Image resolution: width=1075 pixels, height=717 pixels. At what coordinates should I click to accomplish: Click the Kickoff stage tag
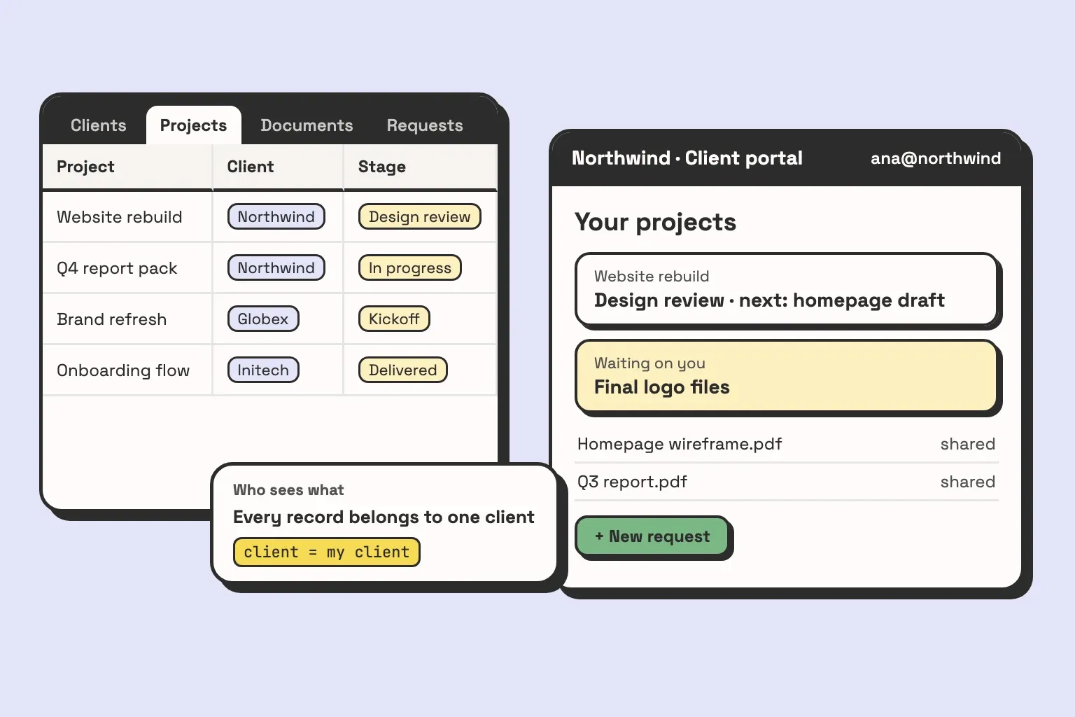pos(394,319)
